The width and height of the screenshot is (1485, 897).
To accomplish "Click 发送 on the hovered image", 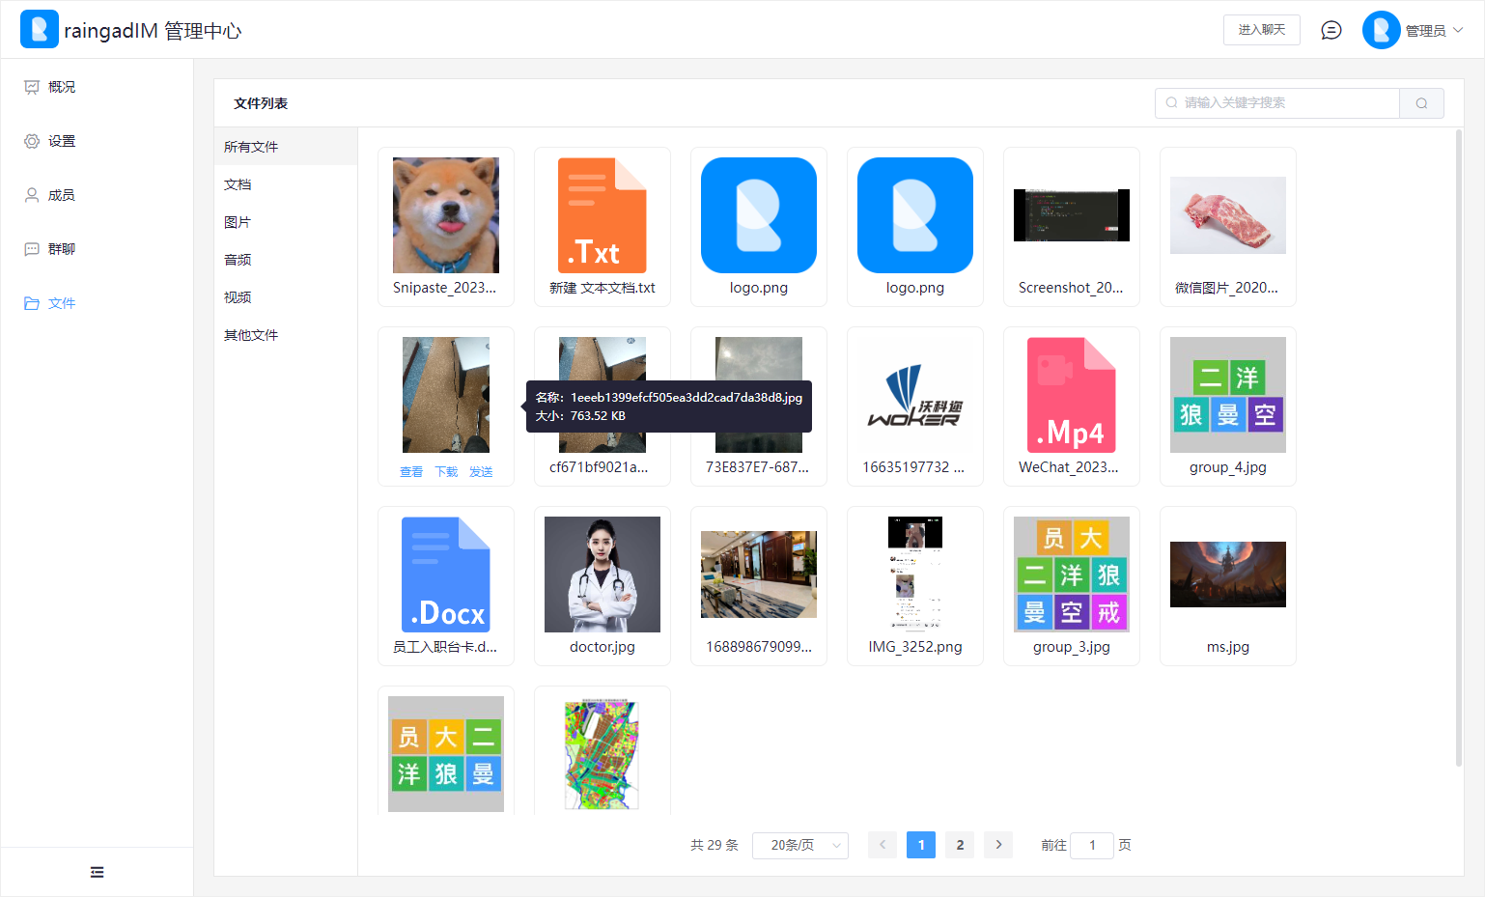I will pos(481,472).
